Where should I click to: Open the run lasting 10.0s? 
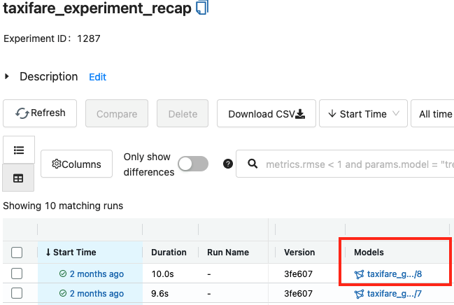[x=97, y=274]
